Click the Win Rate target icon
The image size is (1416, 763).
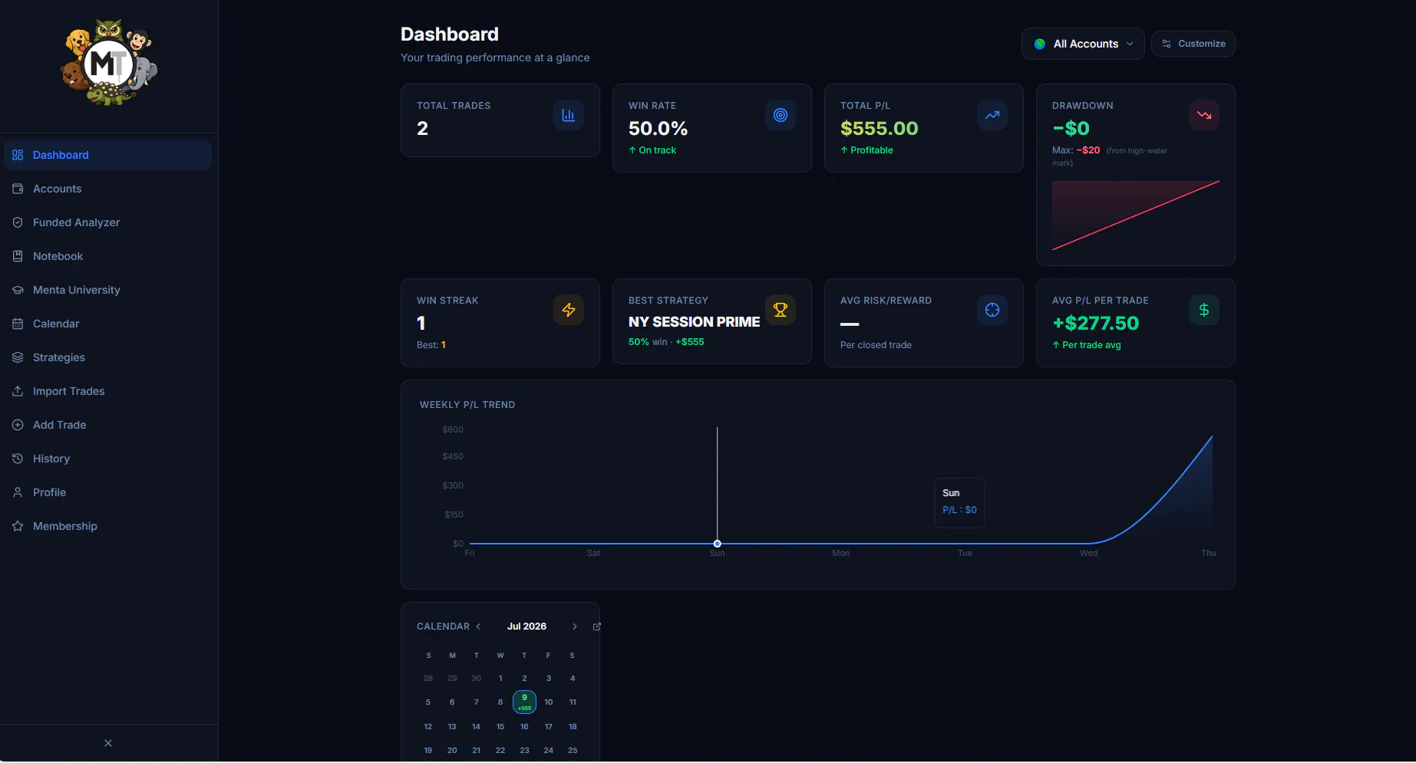[x=781, y=115]
